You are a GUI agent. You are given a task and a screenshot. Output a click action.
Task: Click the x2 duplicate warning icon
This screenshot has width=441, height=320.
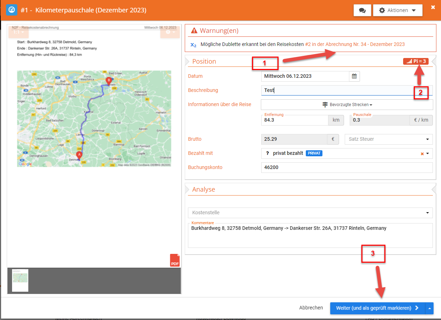[193, 45]
